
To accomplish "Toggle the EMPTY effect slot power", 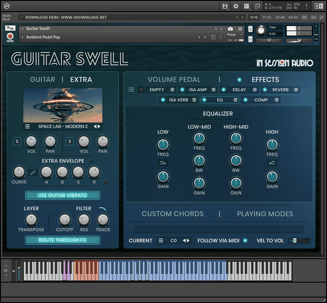I will [x=141, y=90].
